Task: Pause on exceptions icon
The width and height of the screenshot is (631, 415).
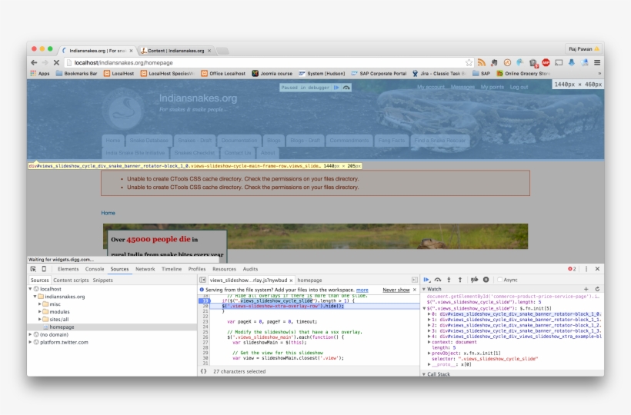Action: pyautogui.click(x=486, y=280)
